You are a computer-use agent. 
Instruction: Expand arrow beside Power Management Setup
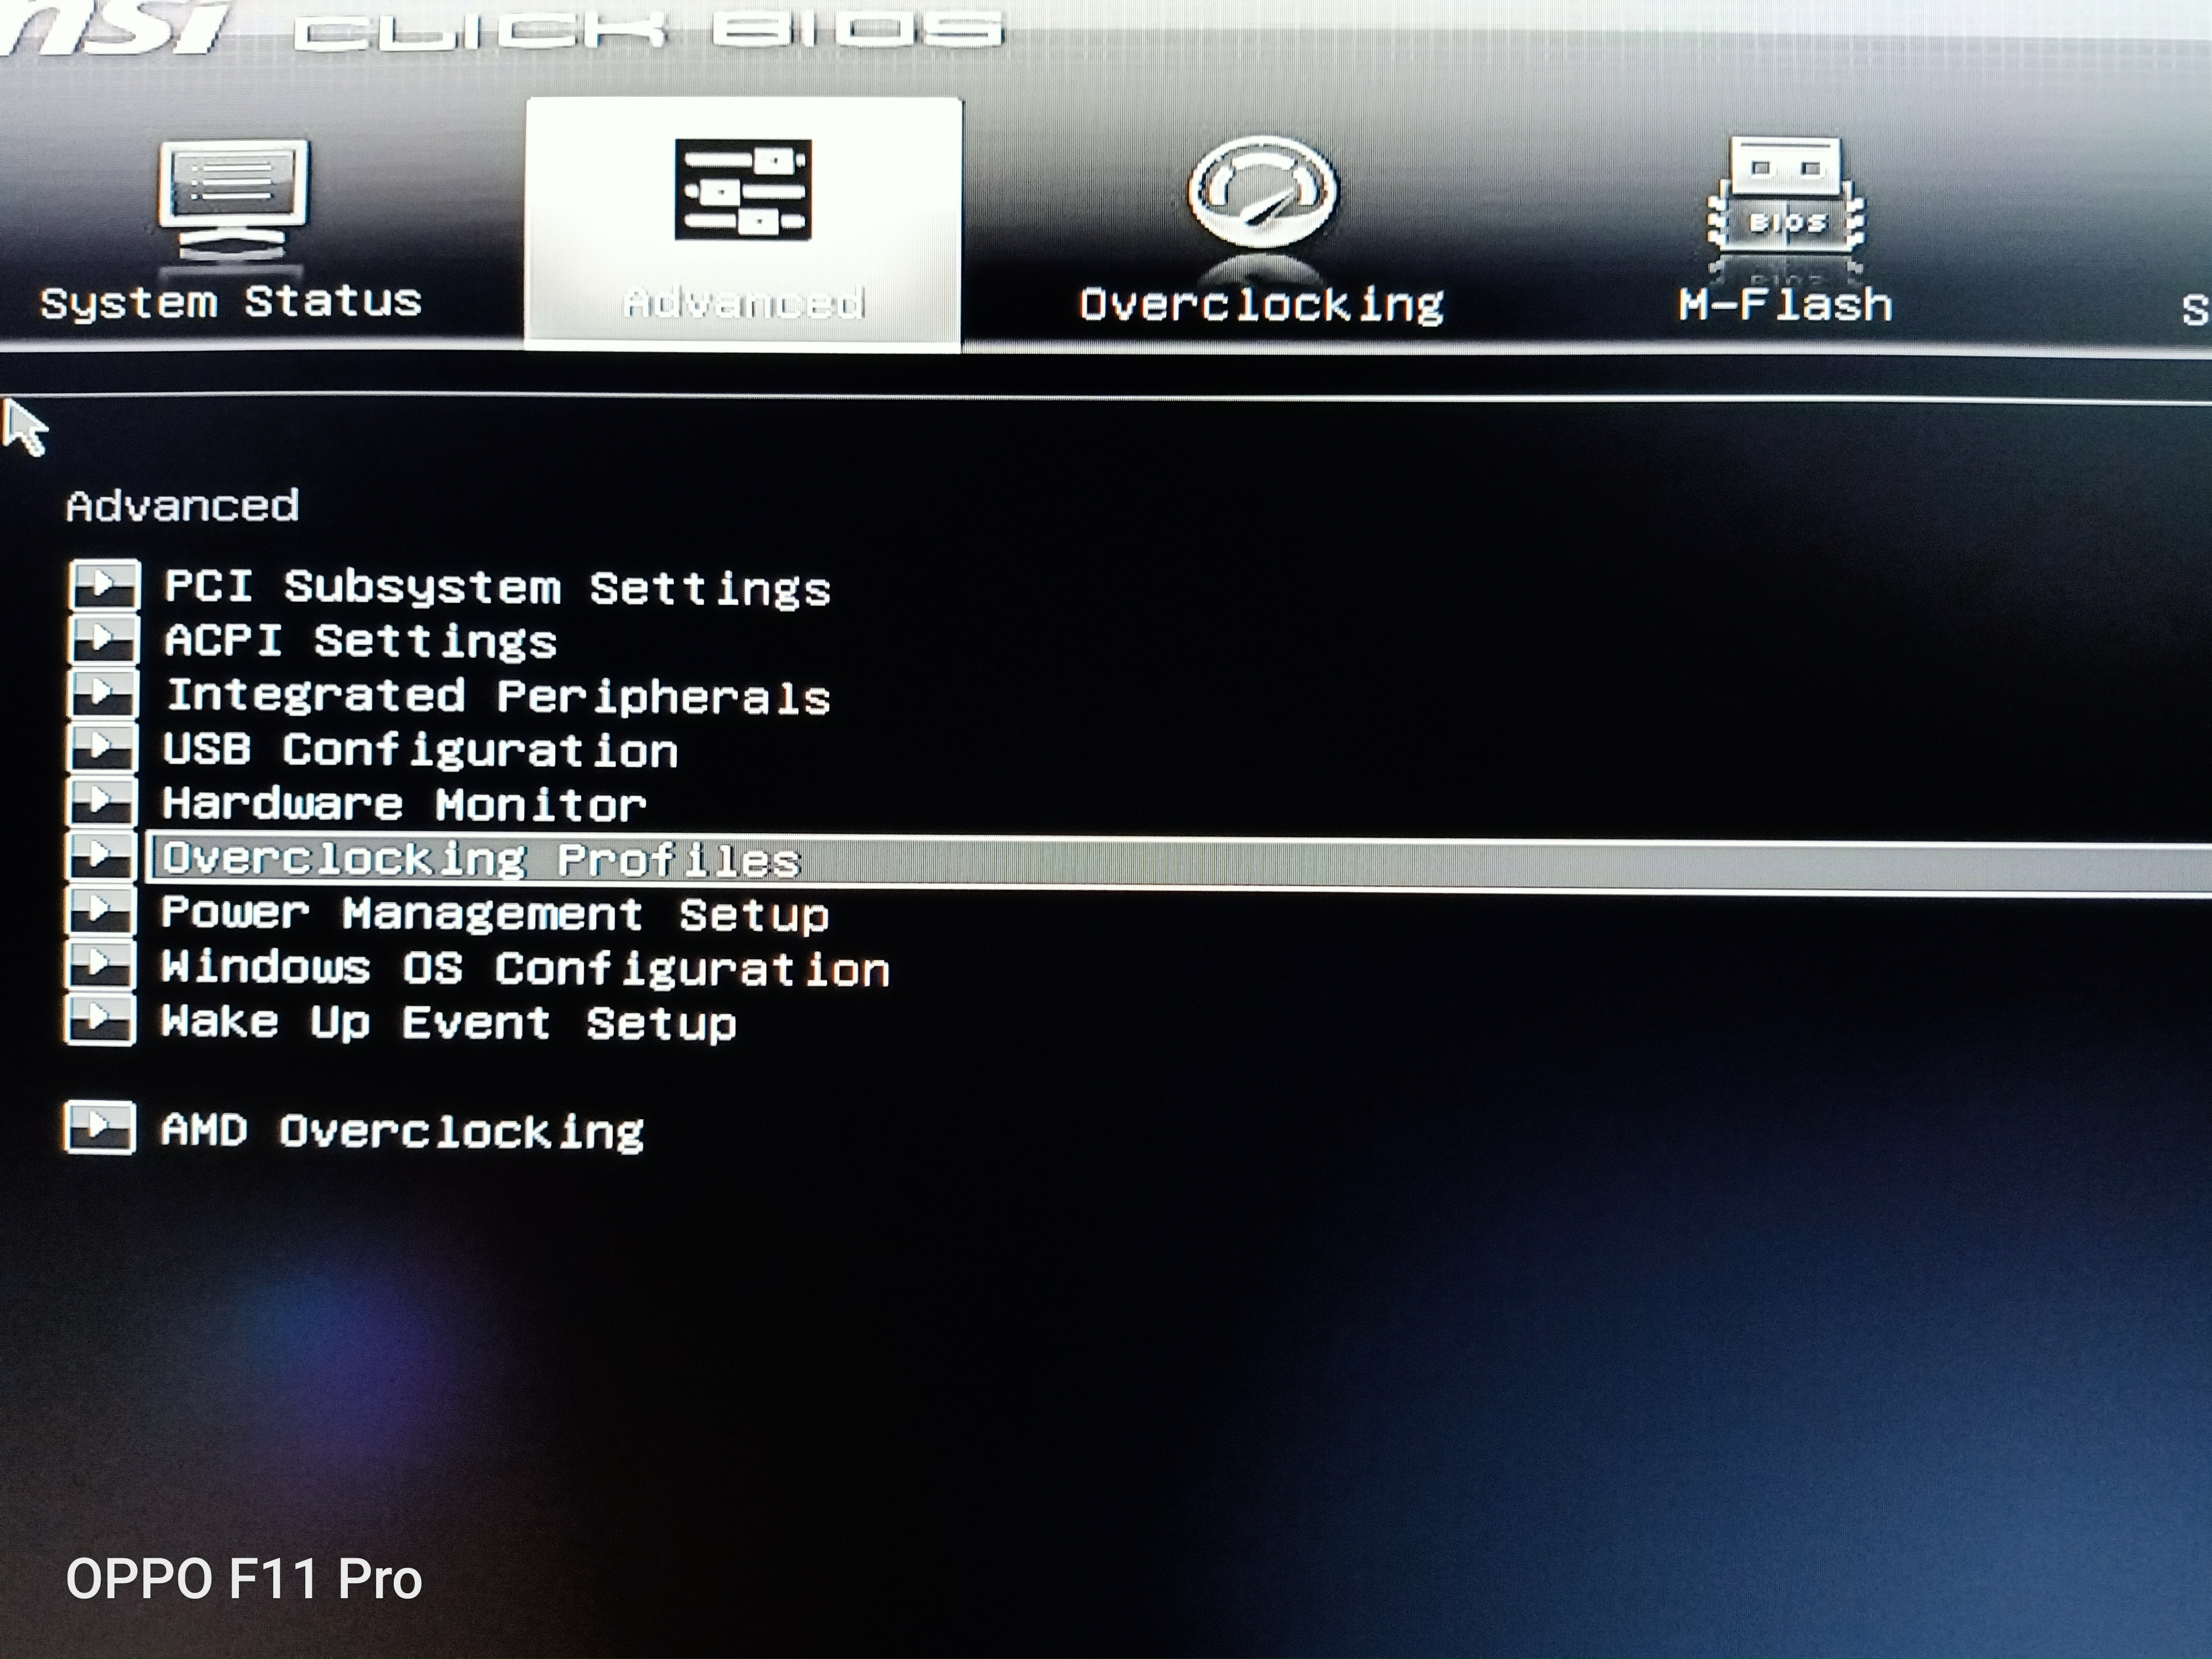(100, 910)
